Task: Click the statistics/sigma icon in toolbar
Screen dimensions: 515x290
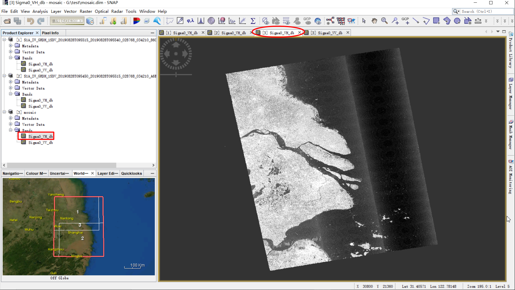Action: [x=254, y=21]
